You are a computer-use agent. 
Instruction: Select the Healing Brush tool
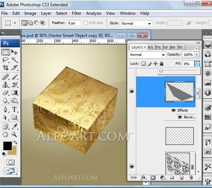6,77
